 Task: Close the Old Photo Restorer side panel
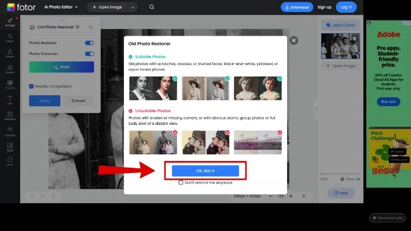pyautogui.click(x=91, y=27)
